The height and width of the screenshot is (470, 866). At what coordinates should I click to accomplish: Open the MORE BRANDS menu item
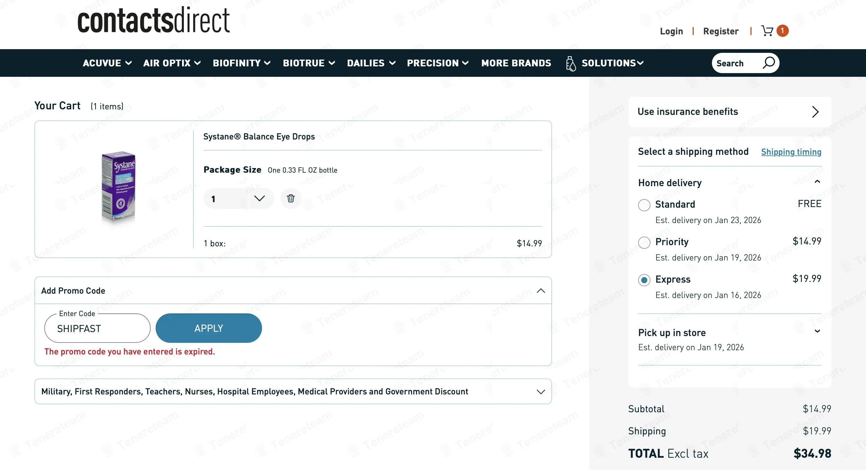pos(516,63)
